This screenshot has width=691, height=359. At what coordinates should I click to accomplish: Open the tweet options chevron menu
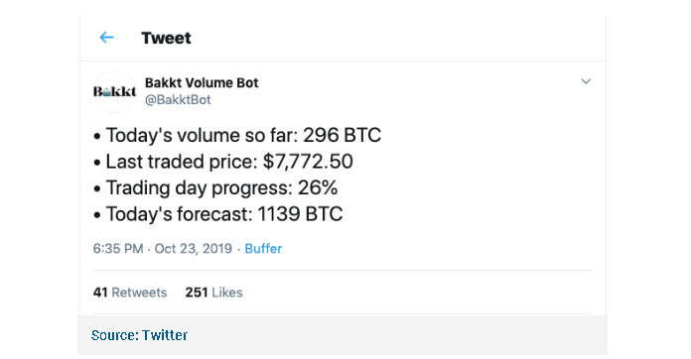coord(586,81)
